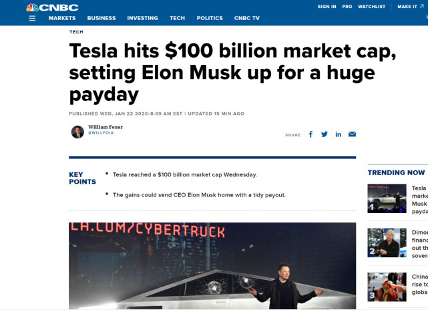Open trending story thumbnail number two
The image size is (428, 310).
(x=387, y=243)
